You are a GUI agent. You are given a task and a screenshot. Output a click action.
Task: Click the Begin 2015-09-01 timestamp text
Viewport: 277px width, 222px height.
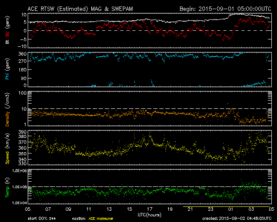pos(225,8)
